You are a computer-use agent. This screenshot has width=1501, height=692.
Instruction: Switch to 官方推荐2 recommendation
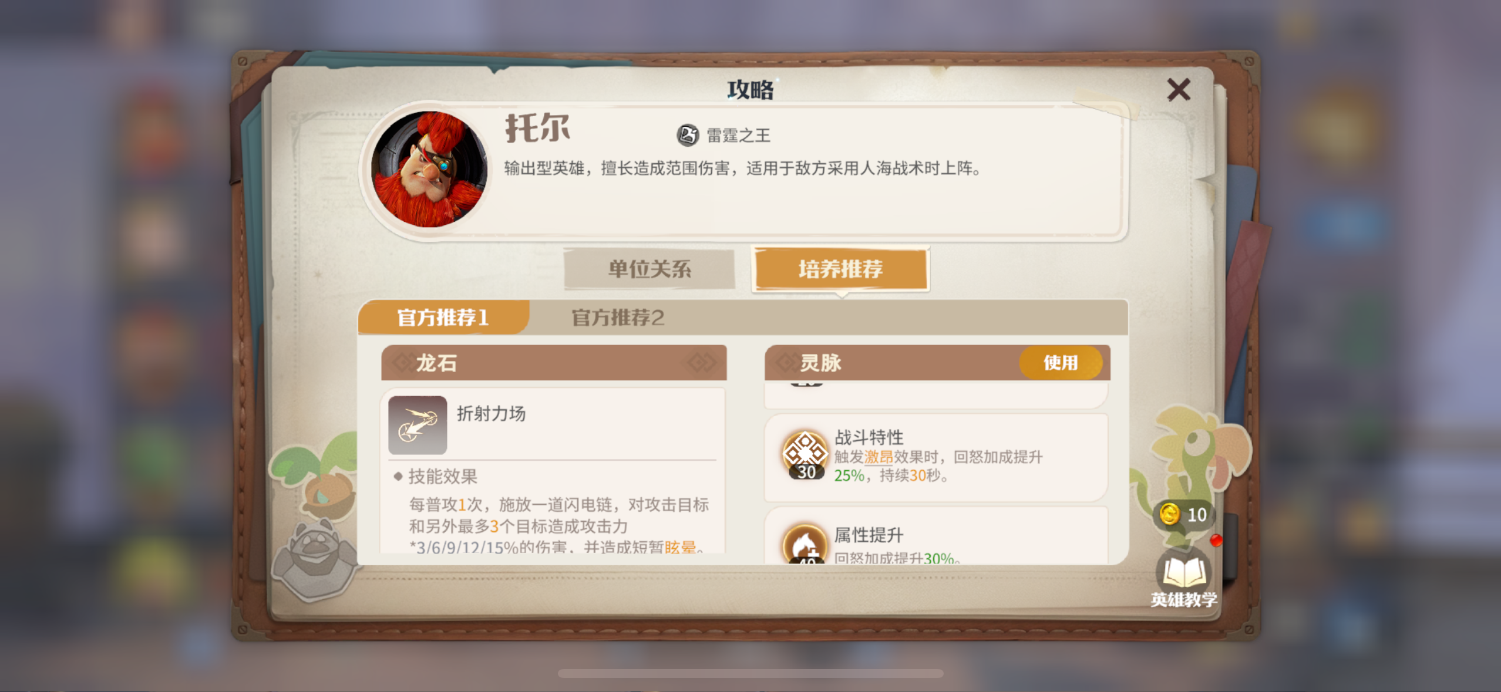[x=618, y=318]
